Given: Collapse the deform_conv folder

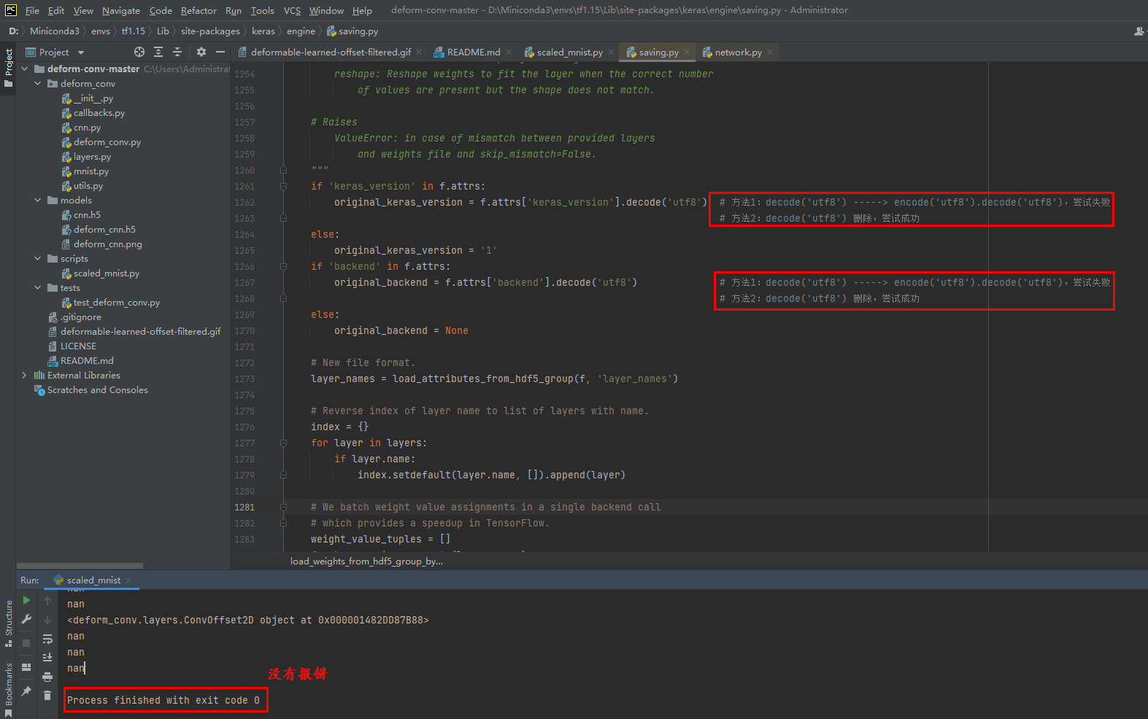Looking at the screenshot, I should (38, 83).
